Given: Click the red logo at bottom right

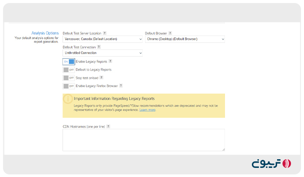Looking at the screenshot, I should click(x=287, y=164).
